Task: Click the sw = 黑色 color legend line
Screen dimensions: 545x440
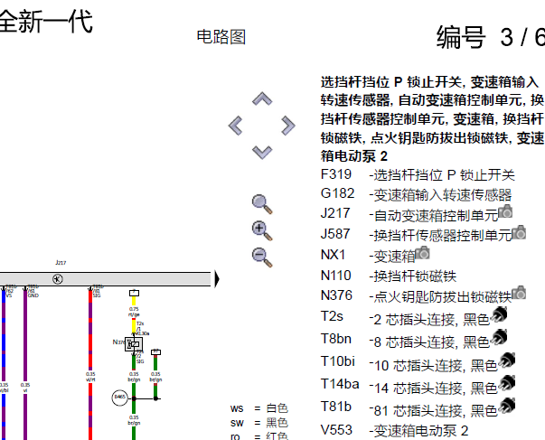Action: (259, 423)
